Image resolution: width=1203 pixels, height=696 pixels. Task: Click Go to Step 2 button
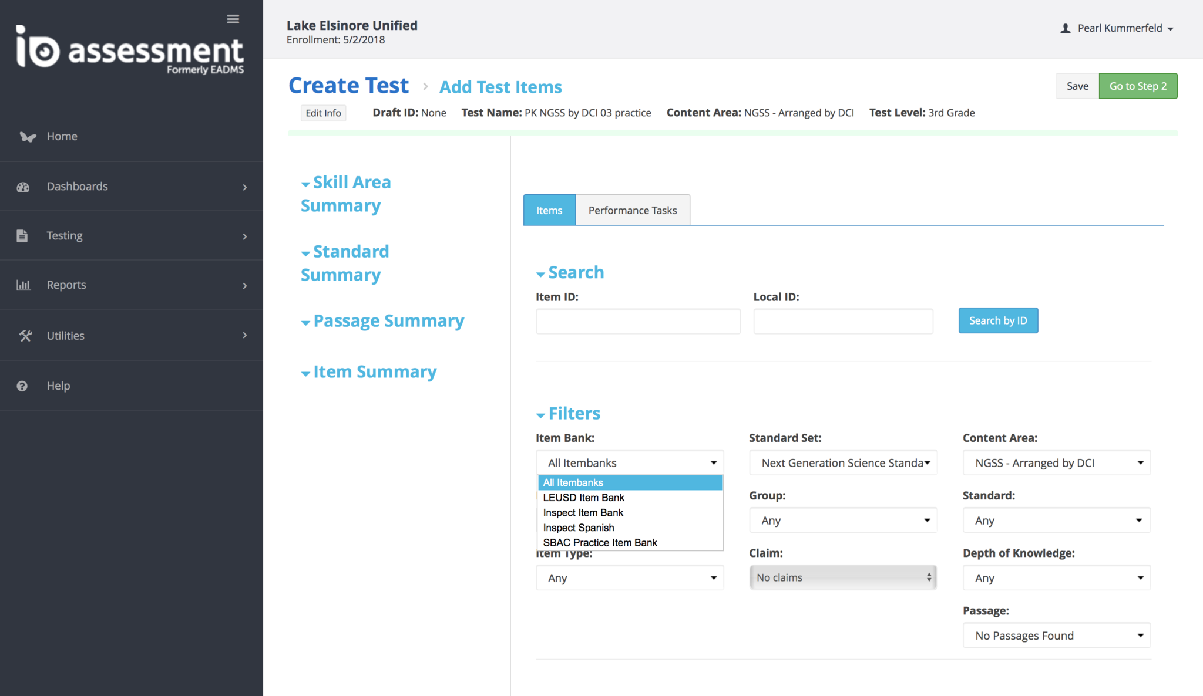(1138, 86)
